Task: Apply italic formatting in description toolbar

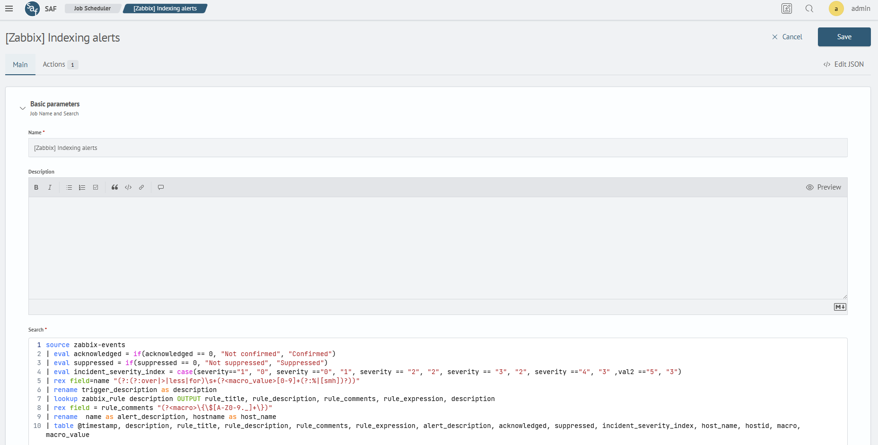Action: (50, 187)
